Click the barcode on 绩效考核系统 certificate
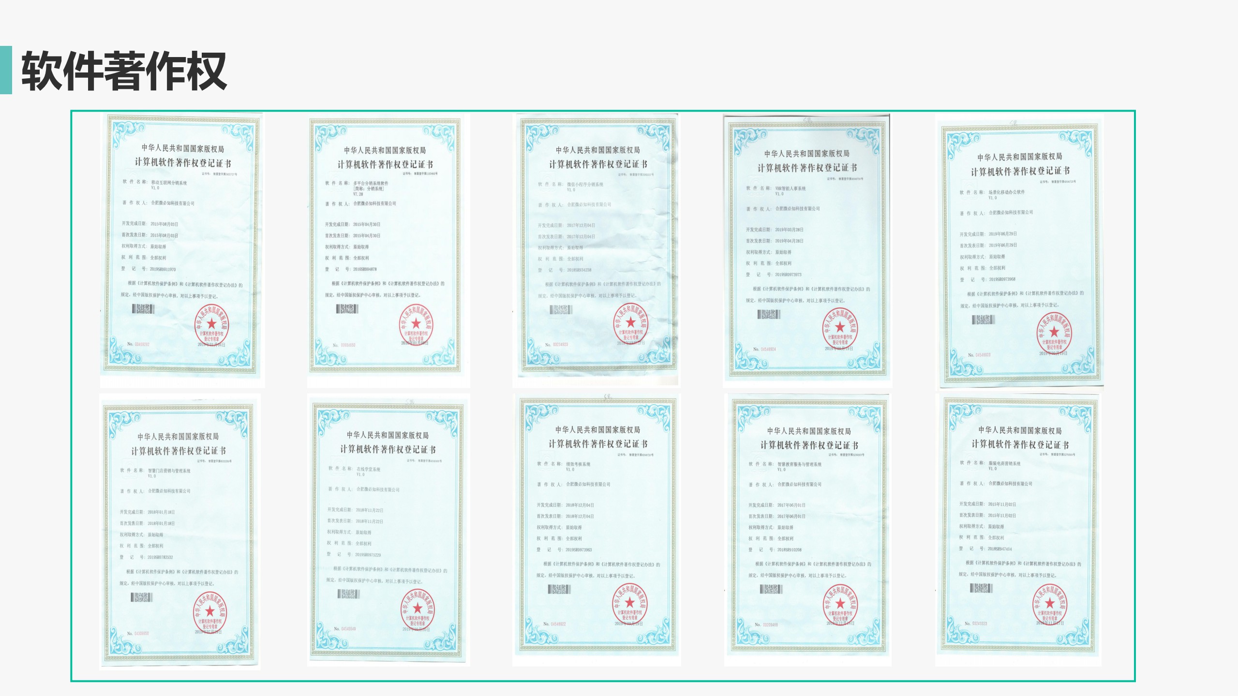This screenshot has width=1238, height=696. coord(559,589)
